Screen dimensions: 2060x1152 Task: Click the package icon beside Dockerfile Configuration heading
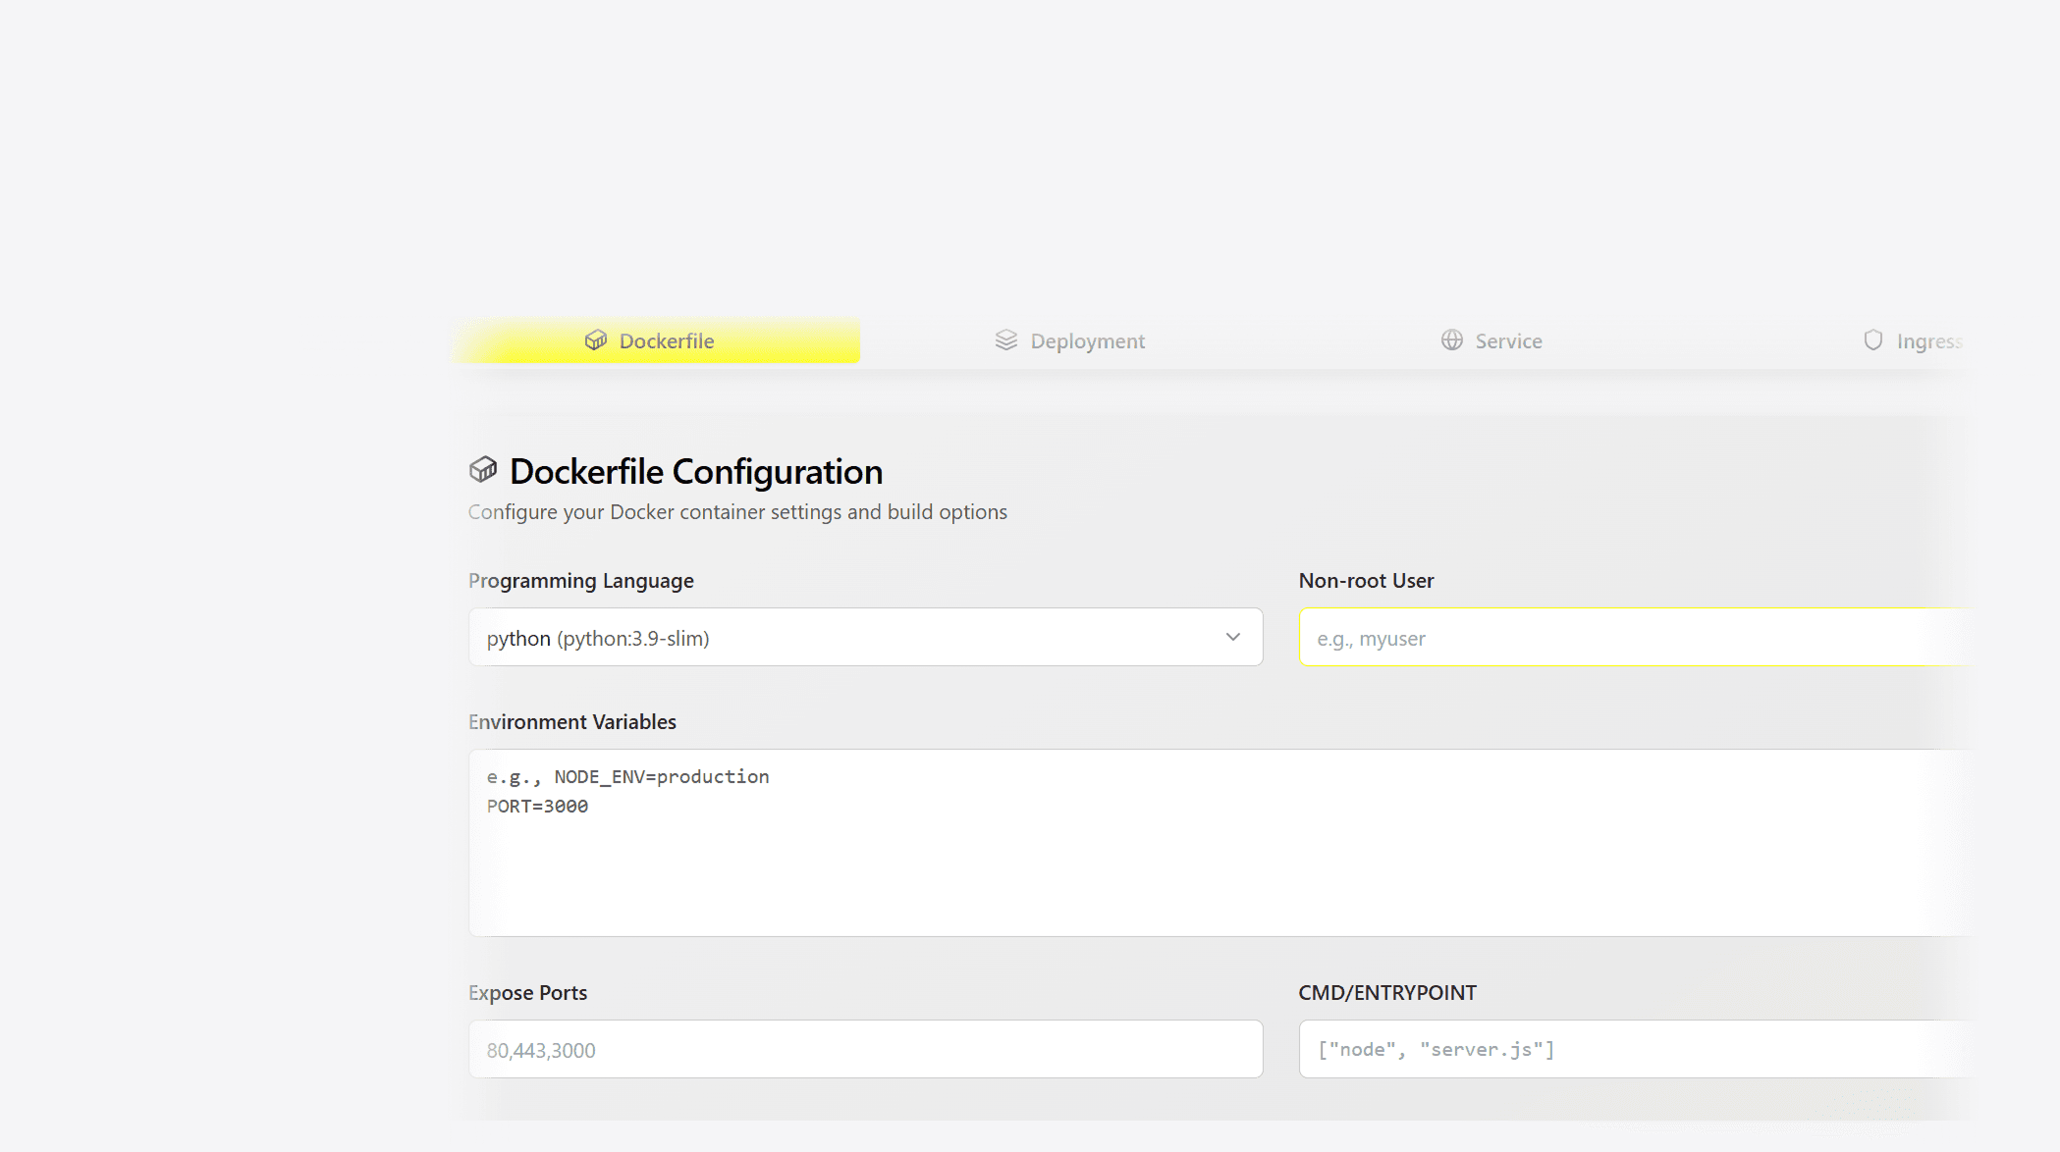coord(483,470)
